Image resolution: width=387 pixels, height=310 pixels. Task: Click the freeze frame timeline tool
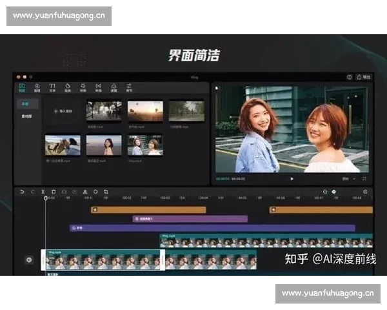(x=64, y=192)
